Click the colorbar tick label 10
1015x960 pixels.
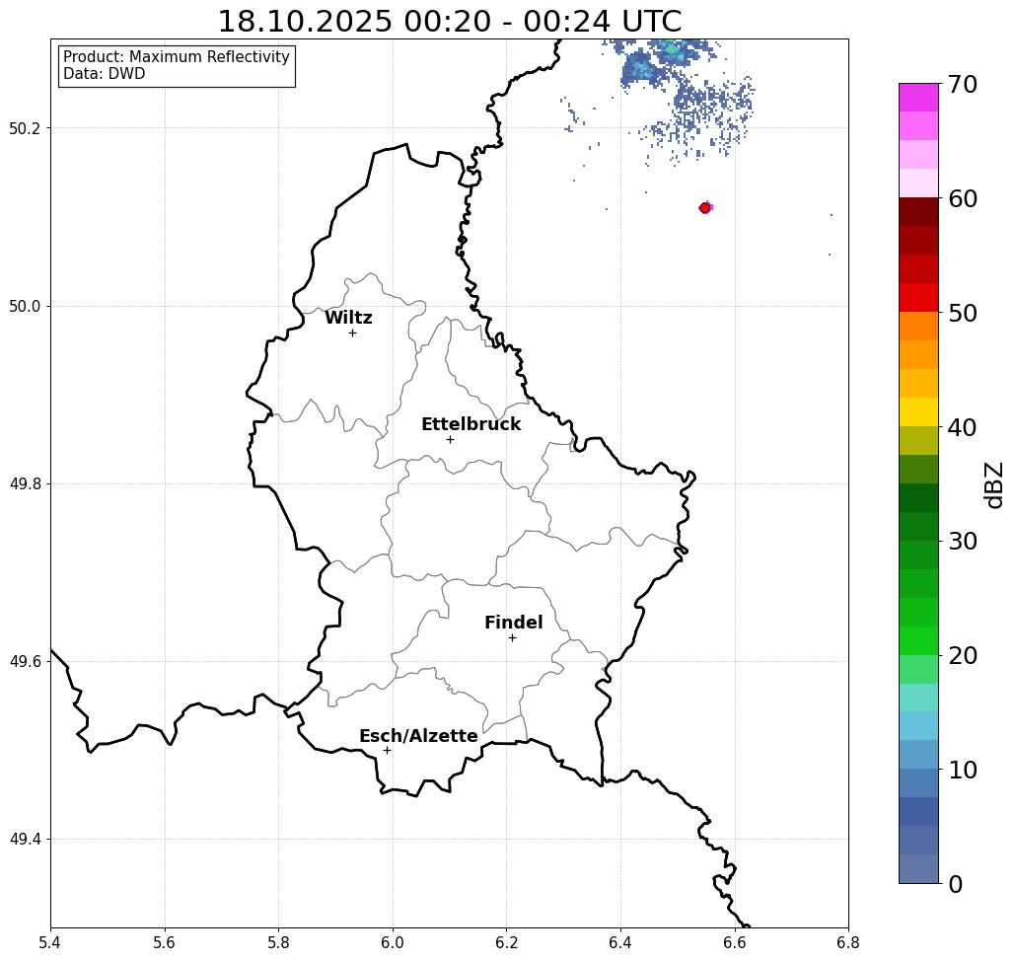coord(963,770)
